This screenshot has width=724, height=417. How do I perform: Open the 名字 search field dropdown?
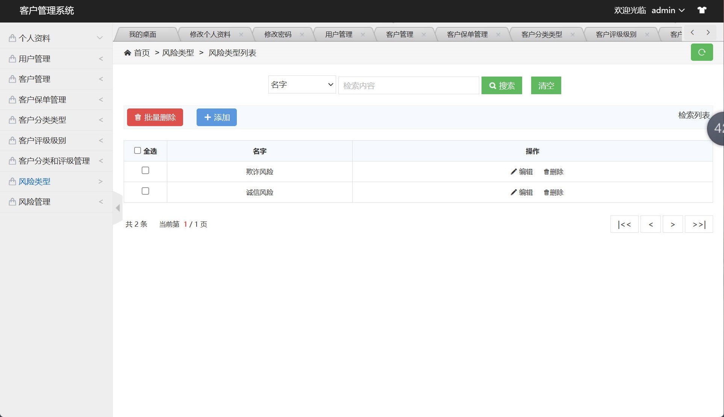click(301, 84)
